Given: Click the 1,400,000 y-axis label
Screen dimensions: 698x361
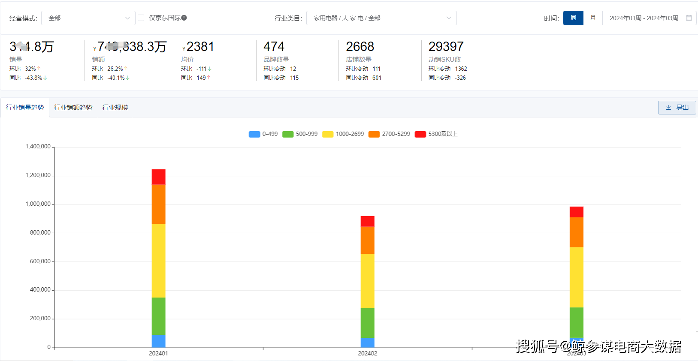Looking at the screenshot, I should click(38, 147).
